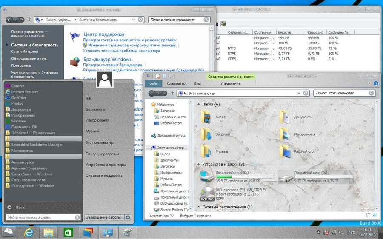The width and height of the screenshot is (383, 239).
Task: Click the Help question mark in Explorer
Action: tap(375, 84)
